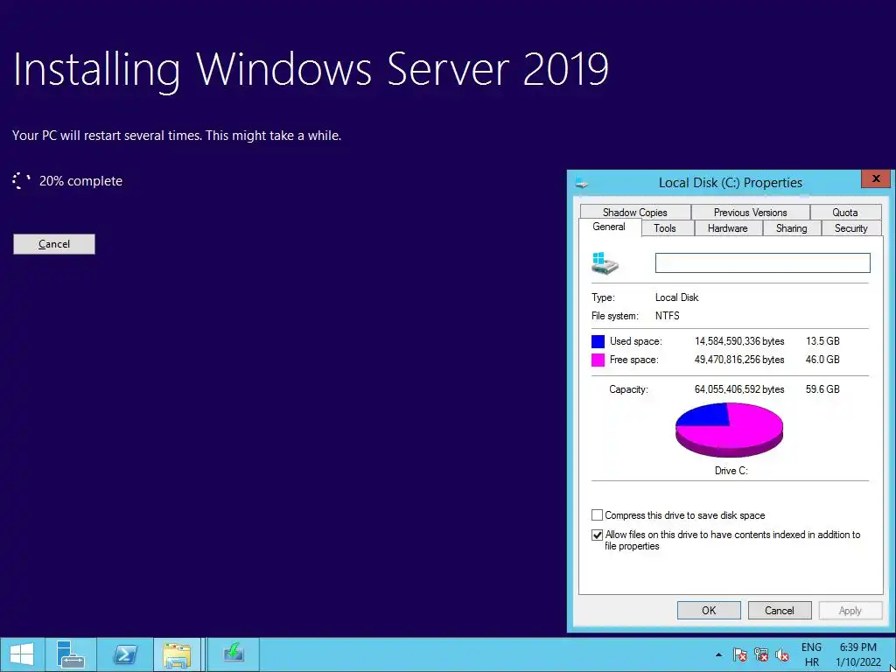Click the Action Center flag tray icon
This screenshot has width=896, height=672.
(740, 654)
